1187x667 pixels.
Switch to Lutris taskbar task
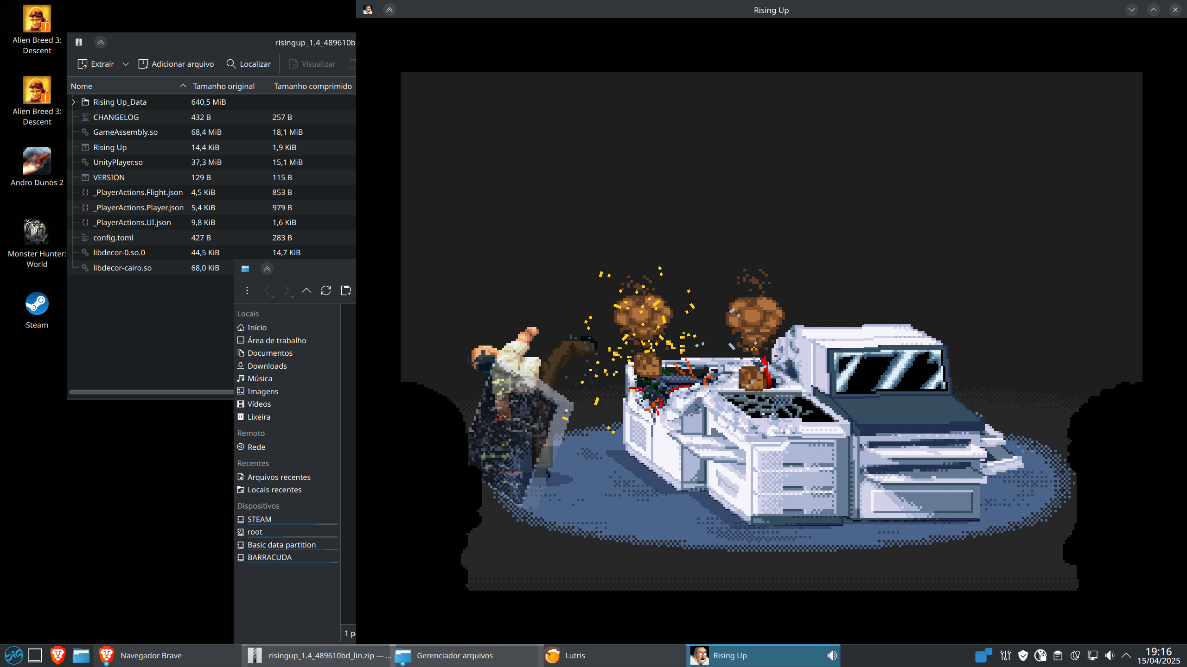pyautogui.click(x=613, y=655)
